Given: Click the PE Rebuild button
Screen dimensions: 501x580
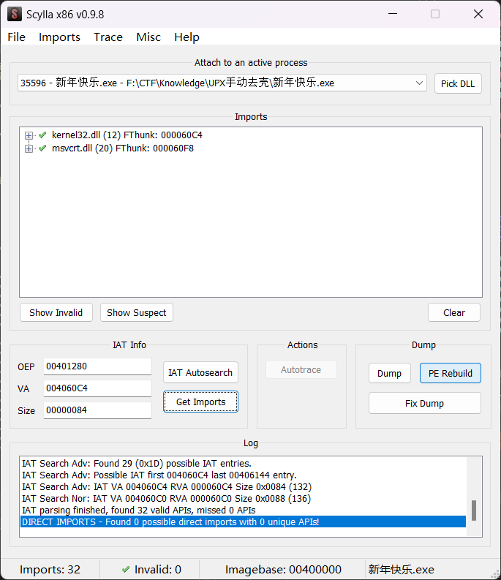Looking at the screenshot, I should pos(451,373).
